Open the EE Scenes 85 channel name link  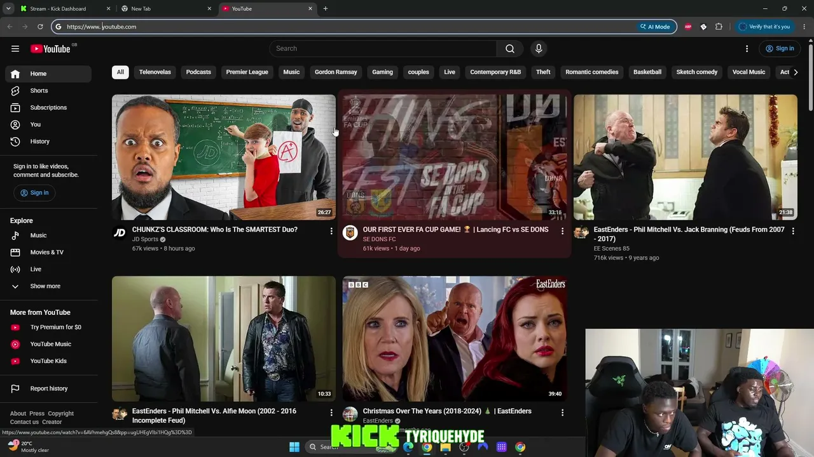pos(611,249)
